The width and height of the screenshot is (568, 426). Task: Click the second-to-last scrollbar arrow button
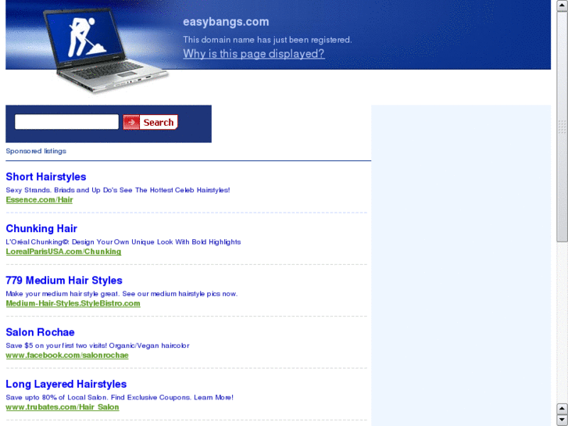pos(562,409)
